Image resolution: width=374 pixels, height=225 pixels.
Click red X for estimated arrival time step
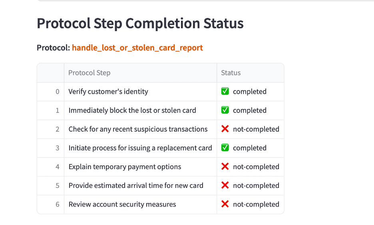pyautogui.click(x=225, y=185)
